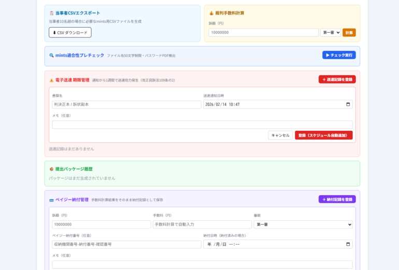The height and width of the screenshot is (270, 399).
Task: Click the magnifier icon beside mints適合性プレチェック
Action: point(51,55)
